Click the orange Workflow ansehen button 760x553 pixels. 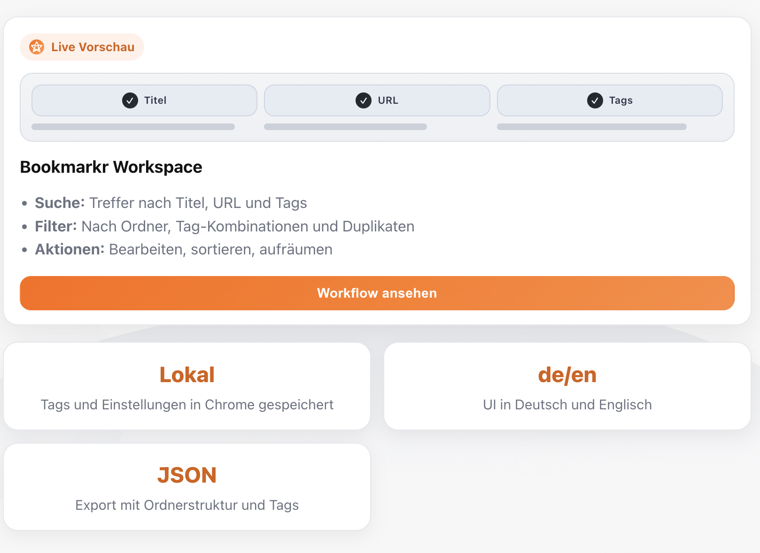(377, 293)
